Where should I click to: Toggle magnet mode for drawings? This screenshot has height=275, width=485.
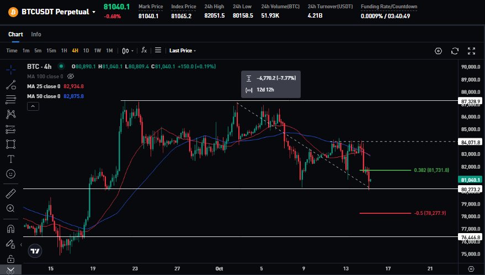pyautogui.click(x=10, y=229)
